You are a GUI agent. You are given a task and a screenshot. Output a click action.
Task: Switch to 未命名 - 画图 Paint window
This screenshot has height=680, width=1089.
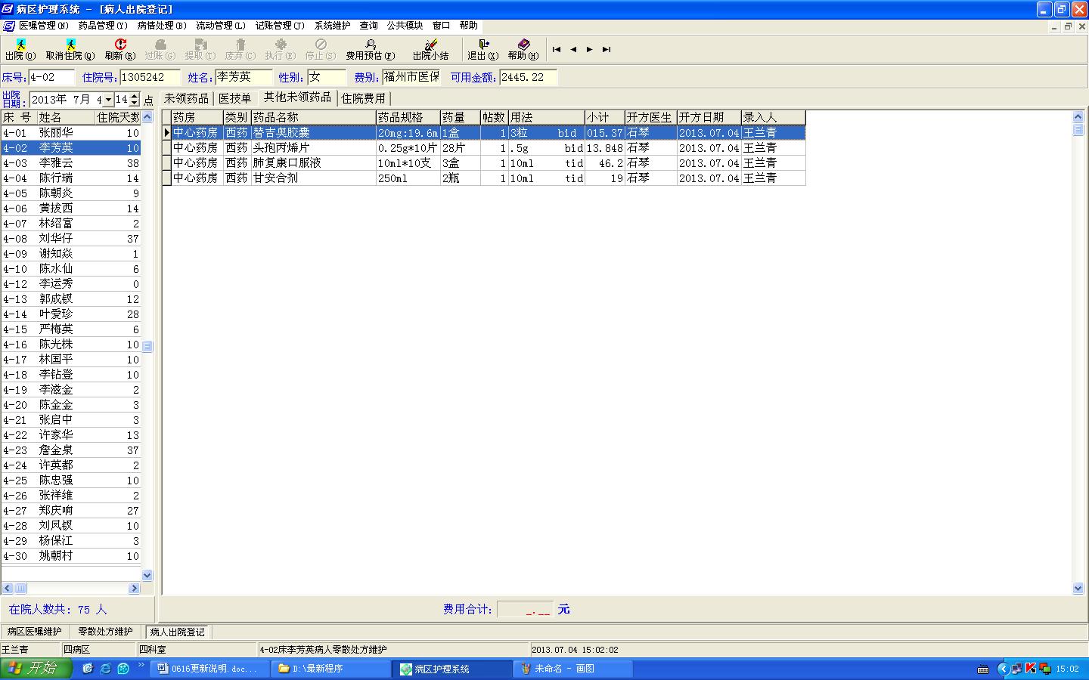tap(572, 669)
